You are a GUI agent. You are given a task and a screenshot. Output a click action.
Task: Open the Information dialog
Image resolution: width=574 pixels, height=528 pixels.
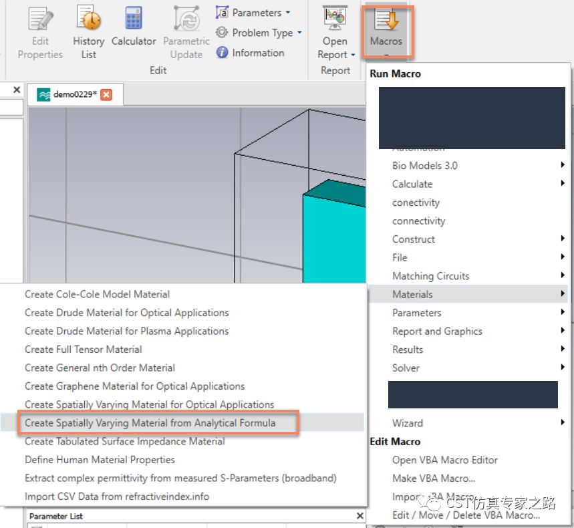pos(250,53)
